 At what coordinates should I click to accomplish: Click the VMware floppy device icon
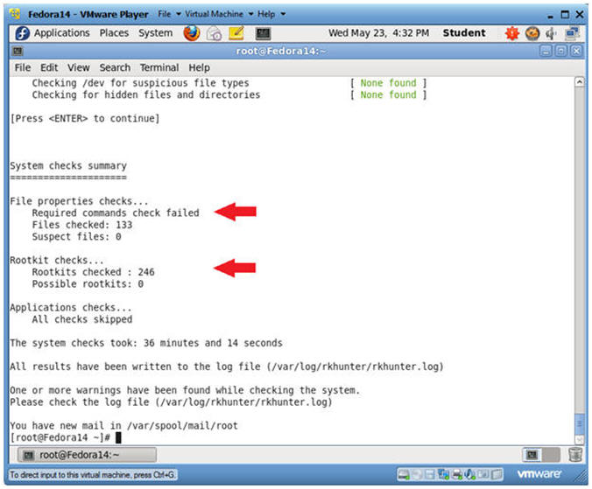430,475
